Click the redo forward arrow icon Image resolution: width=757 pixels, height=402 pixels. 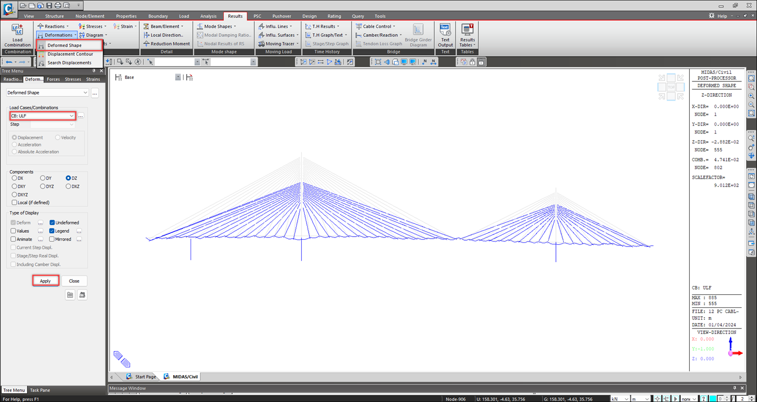click(22, 62)
